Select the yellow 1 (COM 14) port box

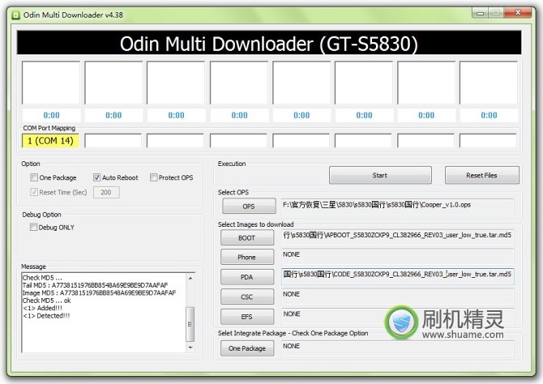(50, 141)
